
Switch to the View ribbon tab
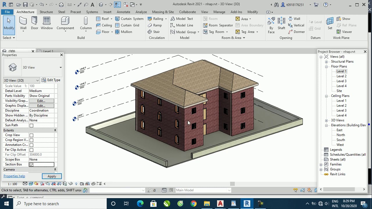click(205, 12)
